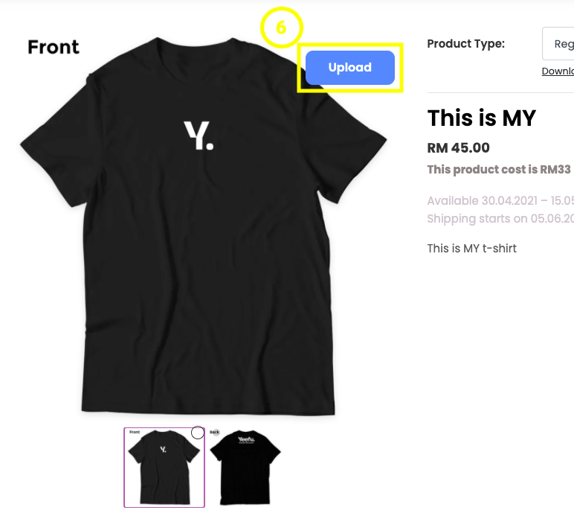Click the Product Type label
Screen dimensions: 574x513
(466, 44)
